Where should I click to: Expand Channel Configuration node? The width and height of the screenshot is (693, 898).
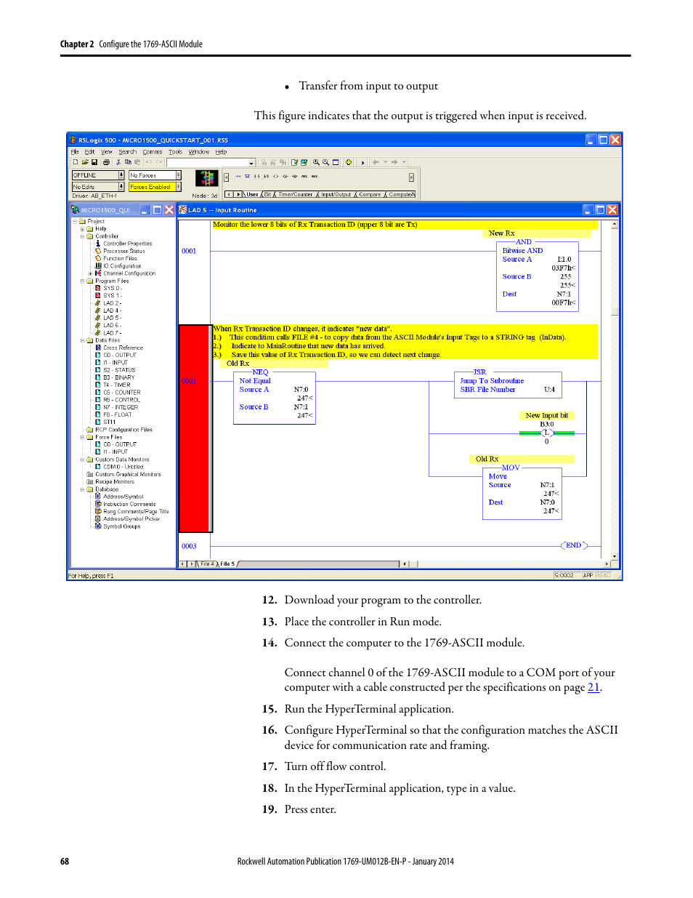click(x=90, y=273)
